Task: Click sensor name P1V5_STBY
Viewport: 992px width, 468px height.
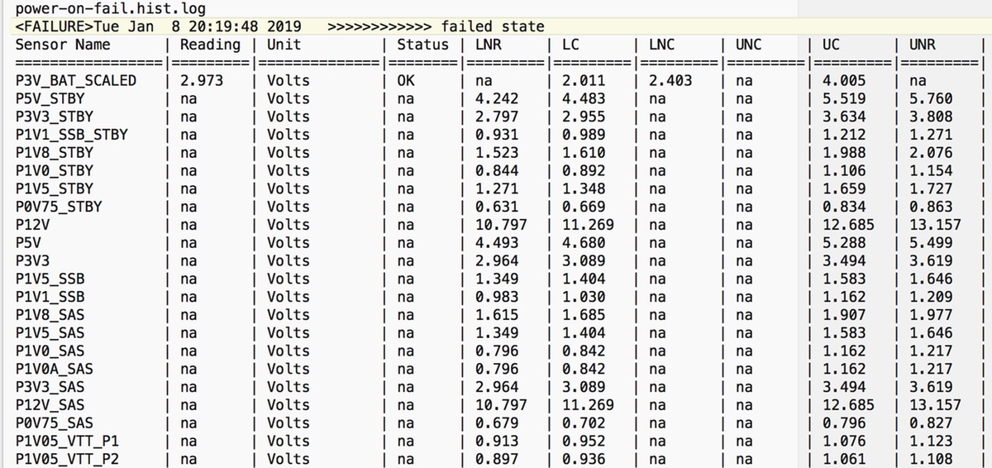Action: [x=55, y=189]
